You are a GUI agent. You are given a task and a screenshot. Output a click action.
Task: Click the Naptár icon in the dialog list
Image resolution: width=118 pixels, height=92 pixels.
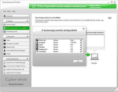click(37, 45)
